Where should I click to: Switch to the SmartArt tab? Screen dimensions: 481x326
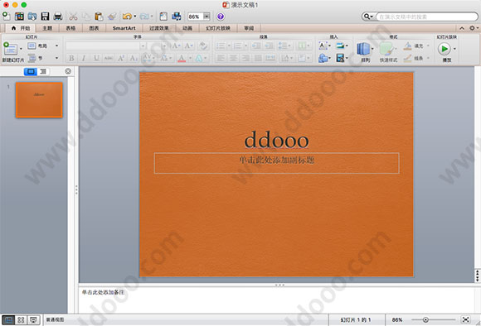click(x=124, y=28)
